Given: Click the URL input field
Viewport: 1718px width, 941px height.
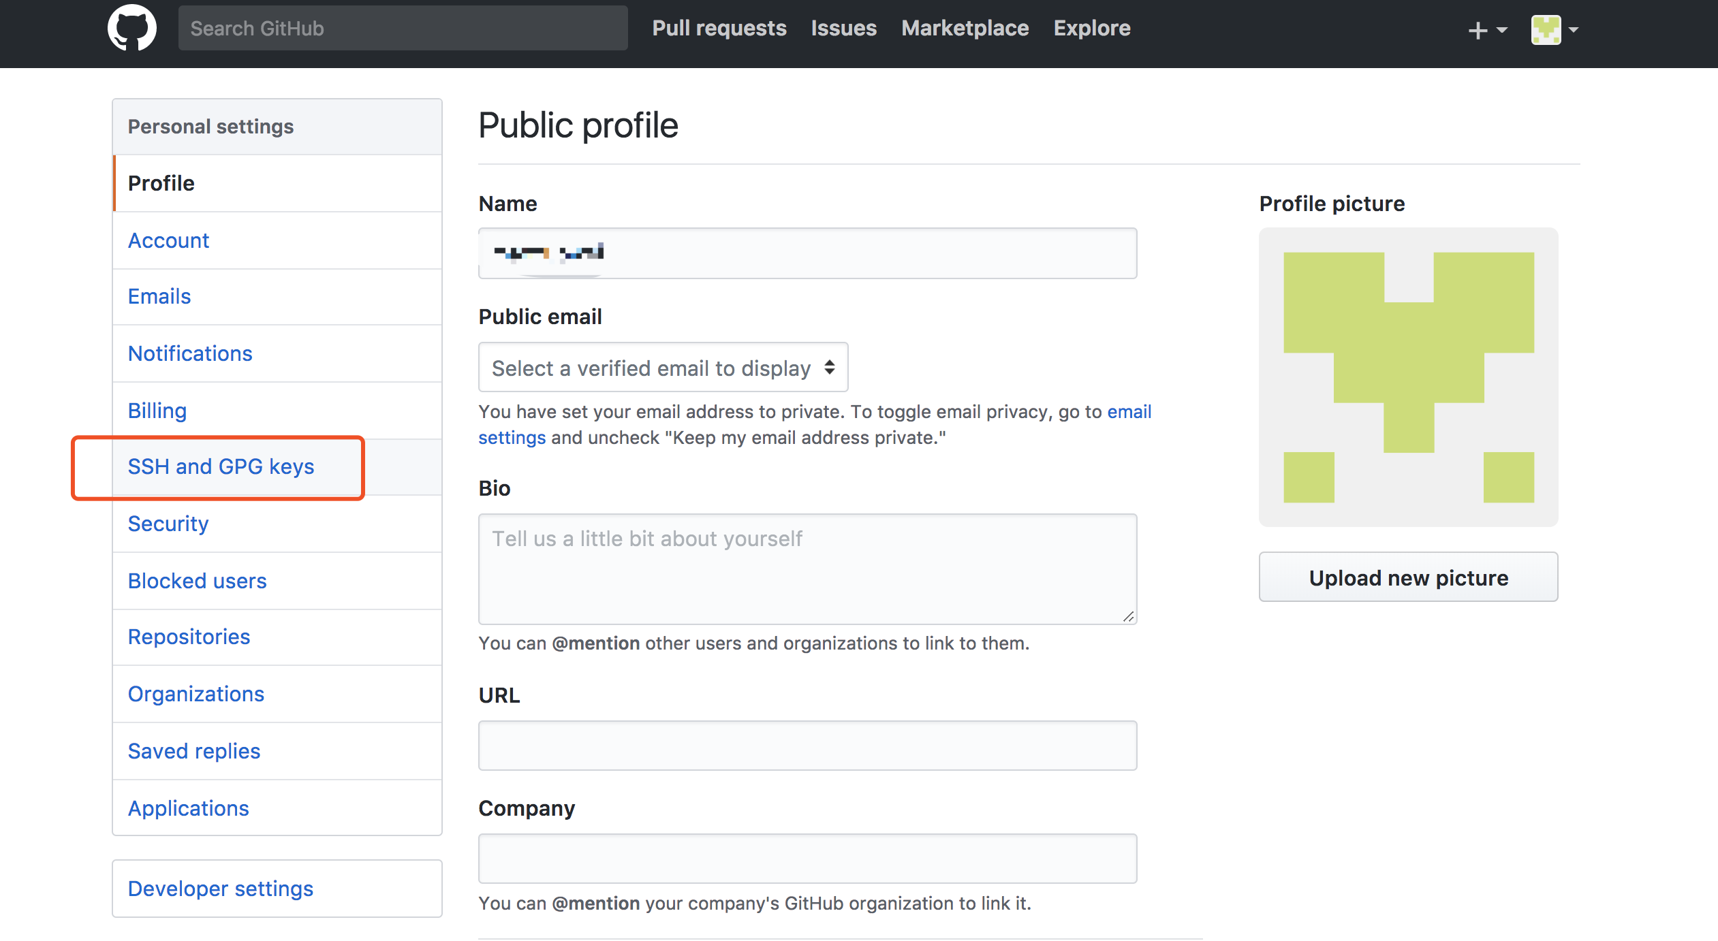Looking at the screenshot, I should click(x=807, y=746).
